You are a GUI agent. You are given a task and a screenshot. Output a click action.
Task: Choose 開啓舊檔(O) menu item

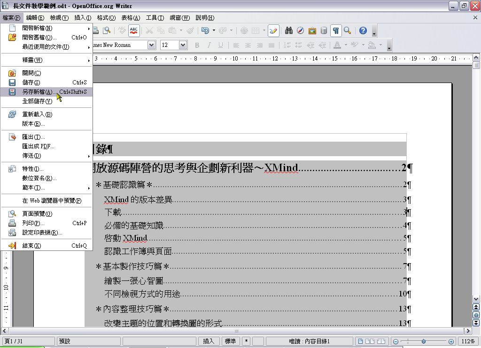tap(47, 38)
